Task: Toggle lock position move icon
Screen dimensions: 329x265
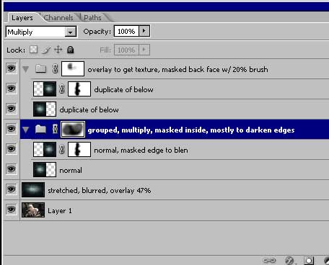Action: click(x=58, y=50)
